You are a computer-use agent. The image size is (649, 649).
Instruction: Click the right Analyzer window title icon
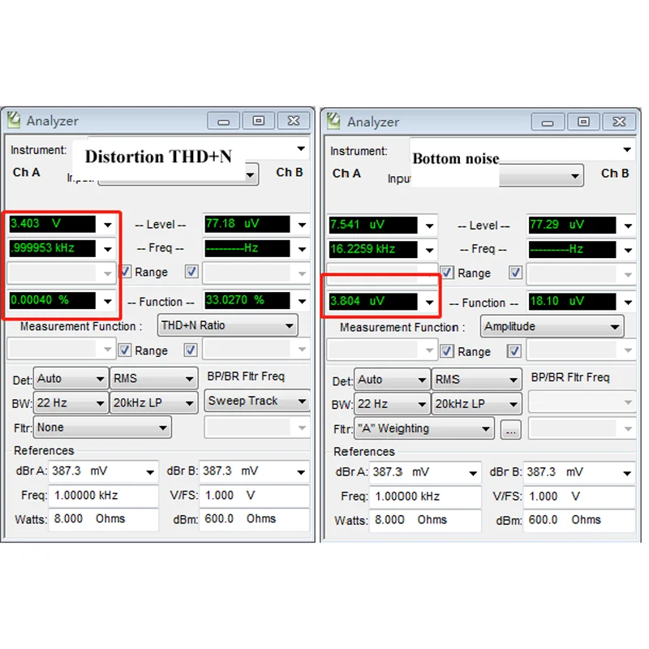click(333, 121)
